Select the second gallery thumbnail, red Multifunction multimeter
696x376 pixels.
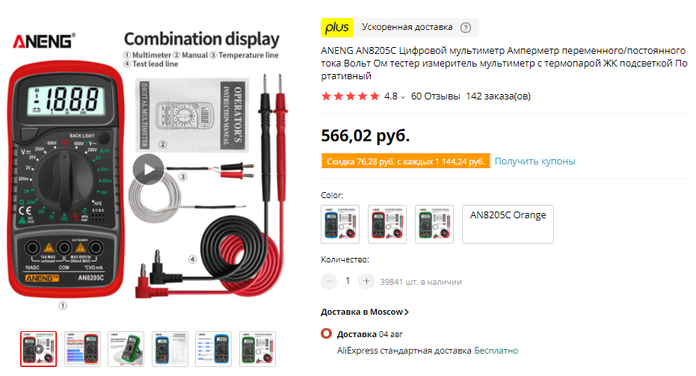pyautogui.click(x=82, y=348)
